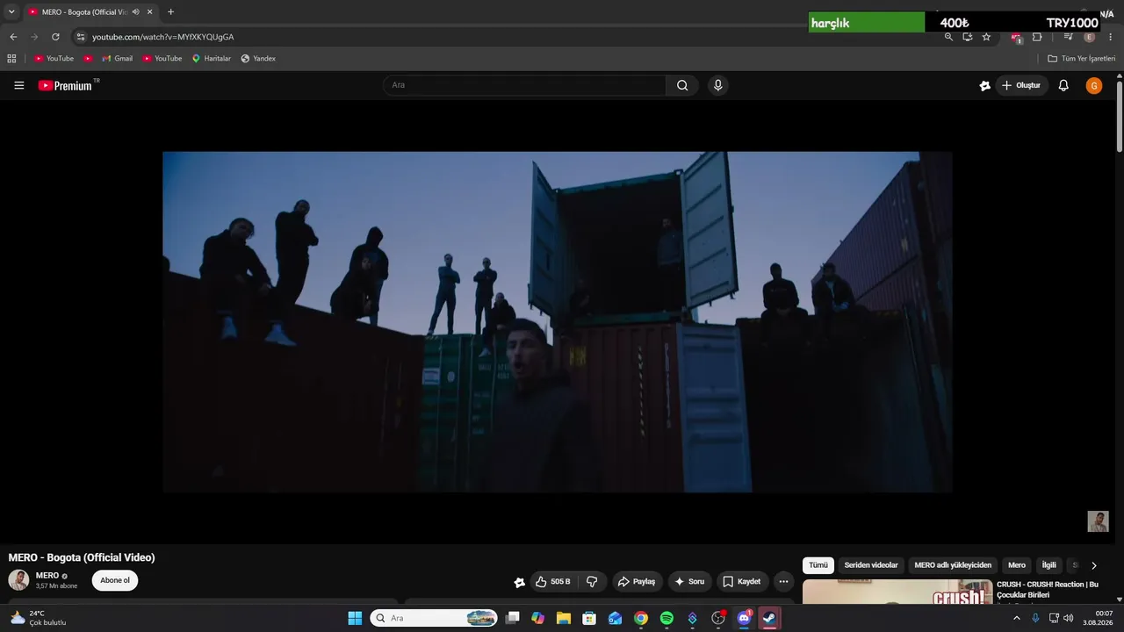Open the tab search dropdown arrow
This screenshot has height=632, width=1124.
coord(11,12)
